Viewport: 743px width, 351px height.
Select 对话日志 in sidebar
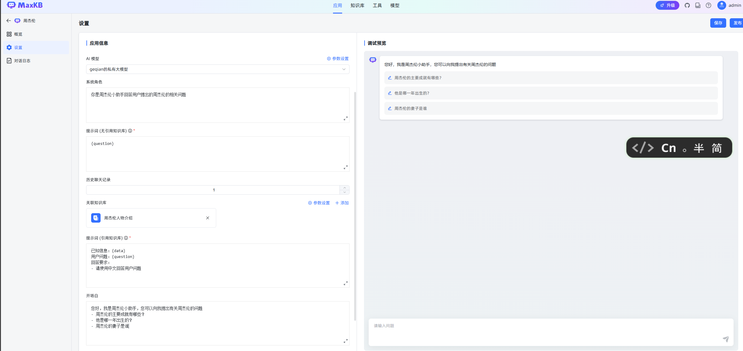click(22, 61)
